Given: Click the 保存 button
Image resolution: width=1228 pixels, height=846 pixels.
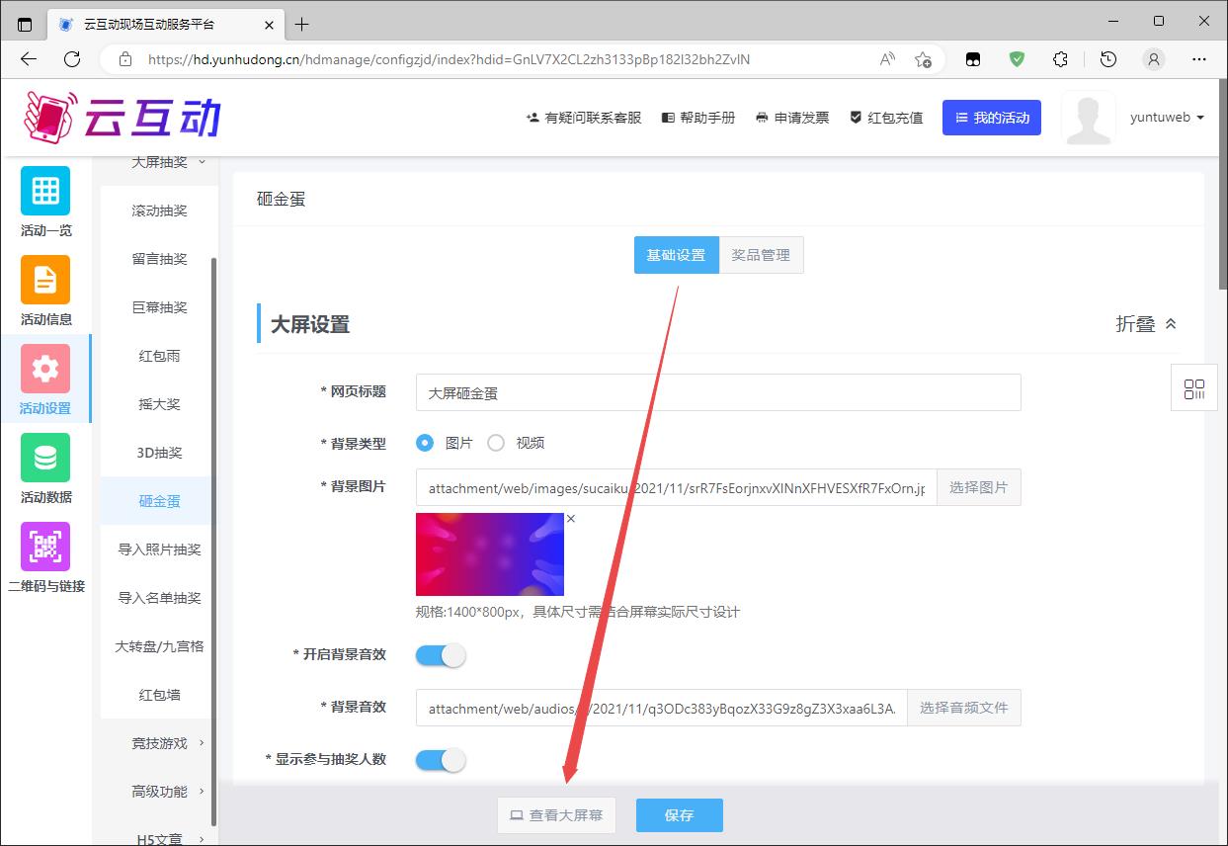Looking at the screenshot, I should (679, 815).
